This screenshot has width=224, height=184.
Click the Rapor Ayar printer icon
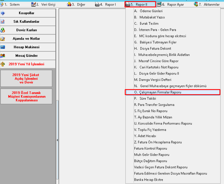tap(159, 4)
